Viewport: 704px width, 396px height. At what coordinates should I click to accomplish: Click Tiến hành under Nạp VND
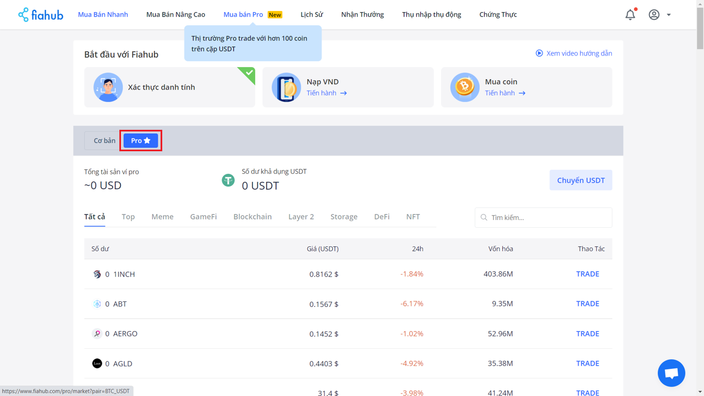321,94
